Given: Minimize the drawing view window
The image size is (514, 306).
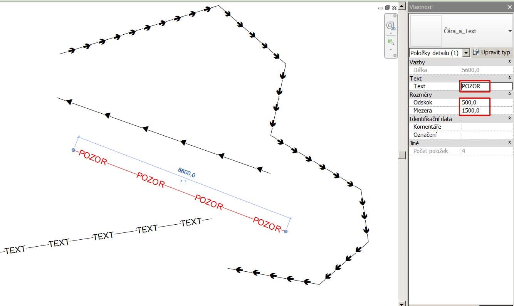Looking at the screenshot, I should point(380,8).
